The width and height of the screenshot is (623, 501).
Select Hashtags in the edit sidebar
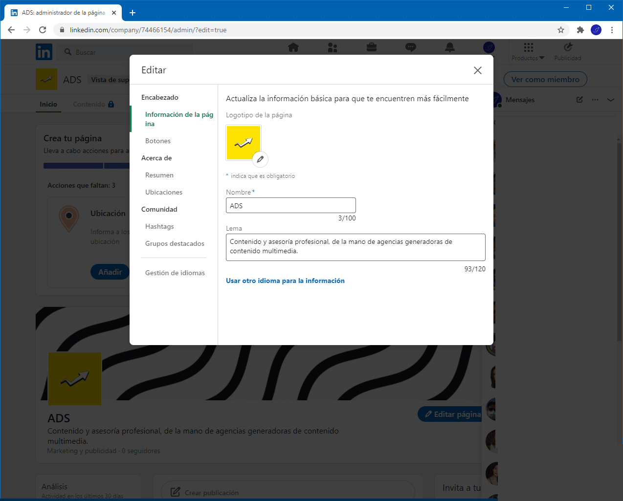[159, 226]
